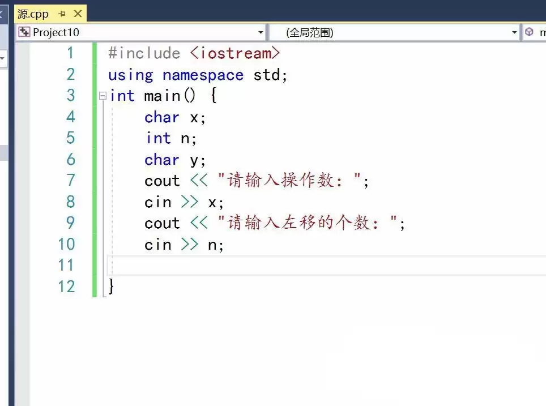The height and width of the screenshot is (406, 546).
Task: Expand the small dropdown arrow on left panel edge
Action: pyautogui.click(x=2, y=58)
